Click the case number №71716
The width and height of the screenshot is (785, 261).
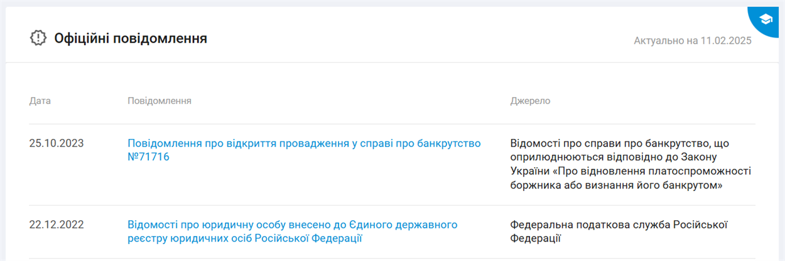point(149,157)
